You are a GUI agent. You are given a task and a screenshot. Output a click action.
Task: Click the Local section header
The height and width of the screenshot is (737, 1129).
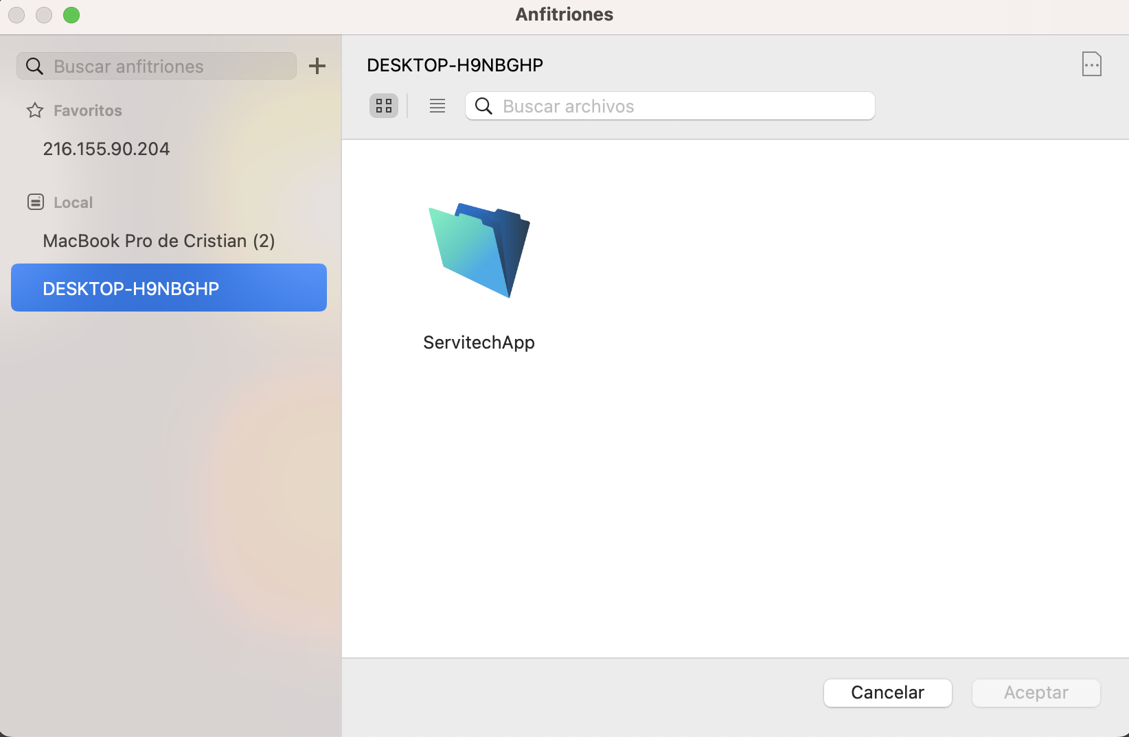click(73, 202)
